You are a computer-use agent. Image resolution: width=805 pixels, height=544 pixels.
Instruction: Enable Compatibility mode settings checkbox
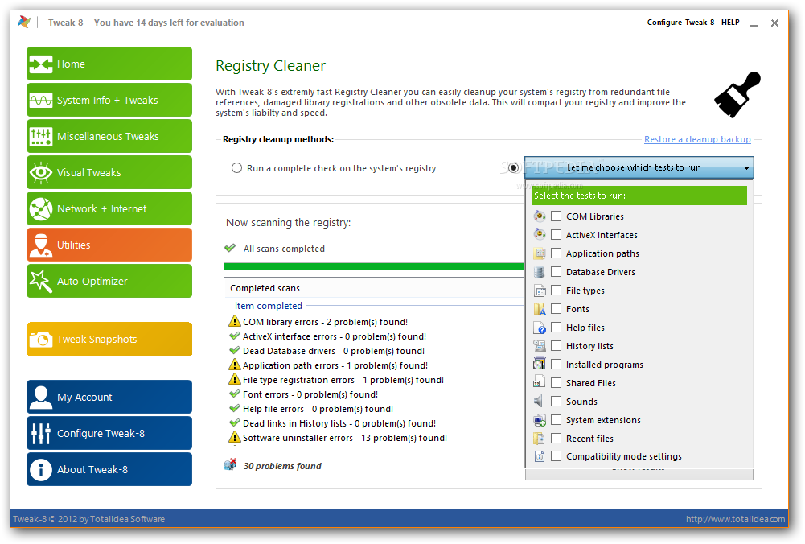[x=556, y=456]
